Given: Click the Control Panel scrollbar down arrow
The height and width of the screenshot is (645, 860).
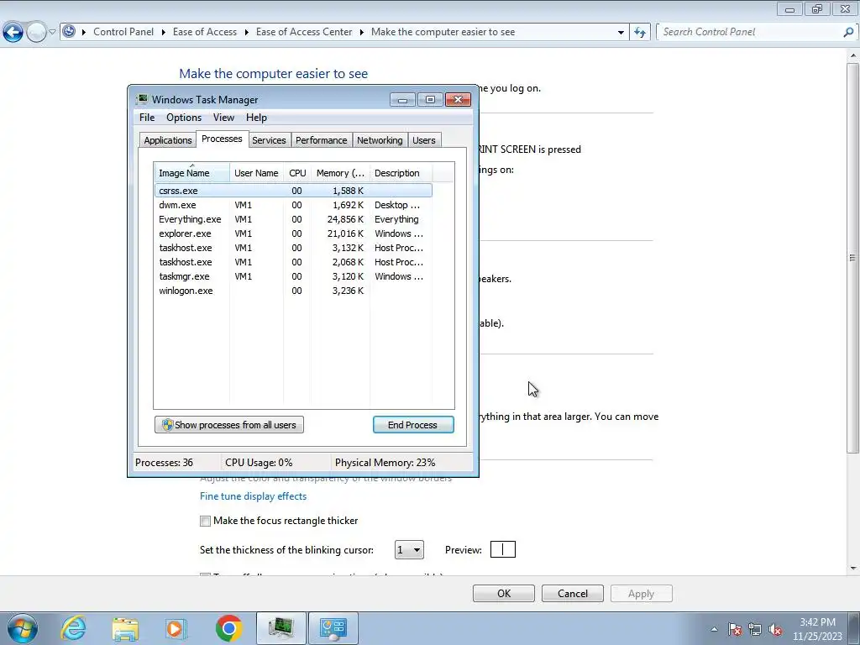Looking at the screenshot, I should (853, 569).
